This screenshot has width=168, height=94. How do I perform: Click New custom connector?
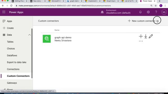point(141,21)
